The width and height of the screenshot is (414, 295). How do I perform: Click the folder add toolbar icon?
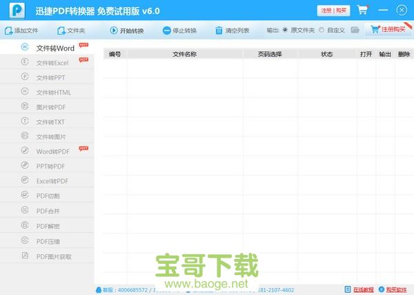(x=61, y=30)
